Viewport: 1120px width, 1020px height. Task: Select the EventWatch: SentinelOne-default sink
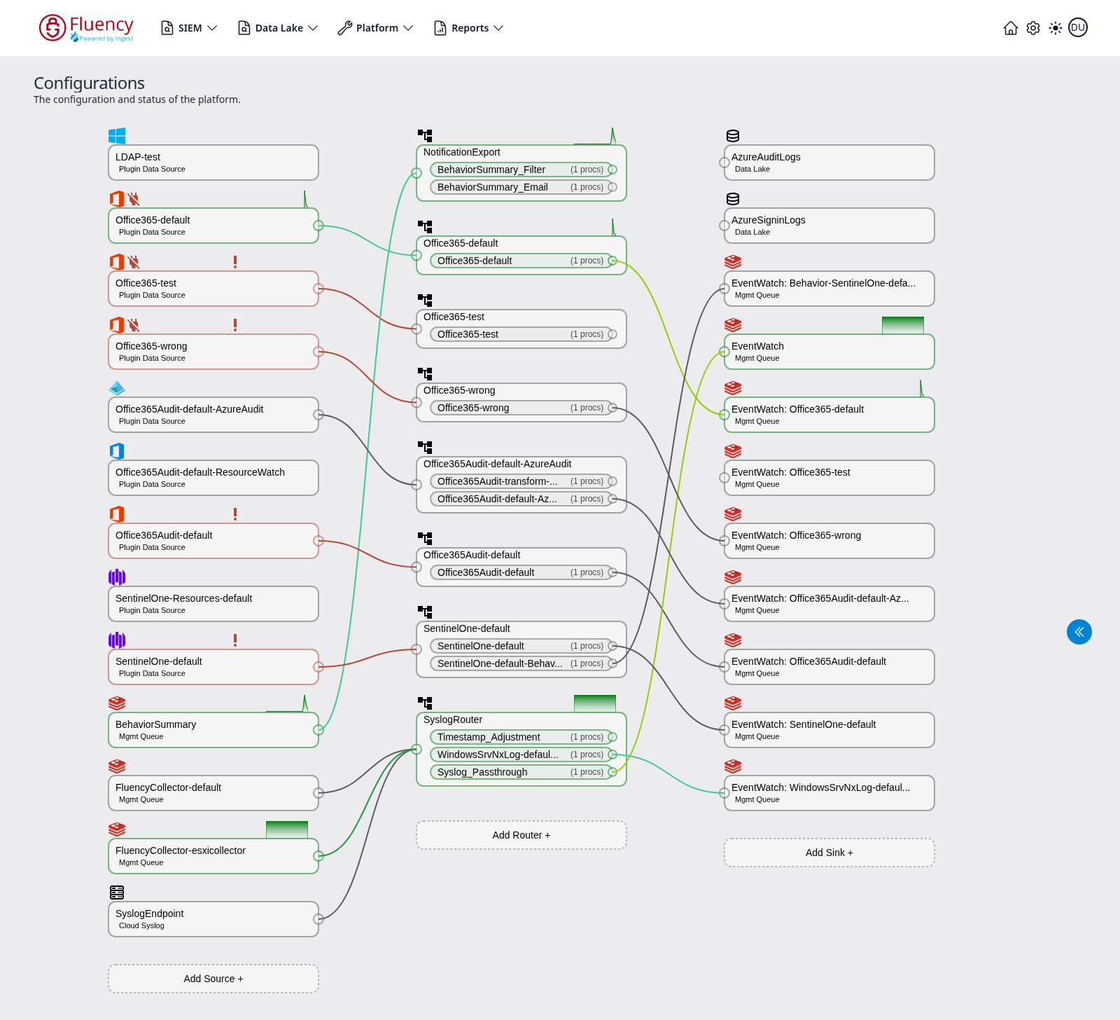pyautogui.click(x=829, y=730)
